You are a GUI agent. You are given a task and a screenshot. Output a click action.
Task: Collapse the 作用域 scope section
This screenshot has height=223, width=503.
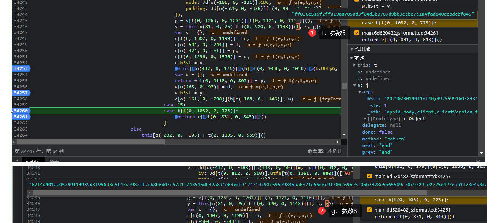(x=352, y=49)
